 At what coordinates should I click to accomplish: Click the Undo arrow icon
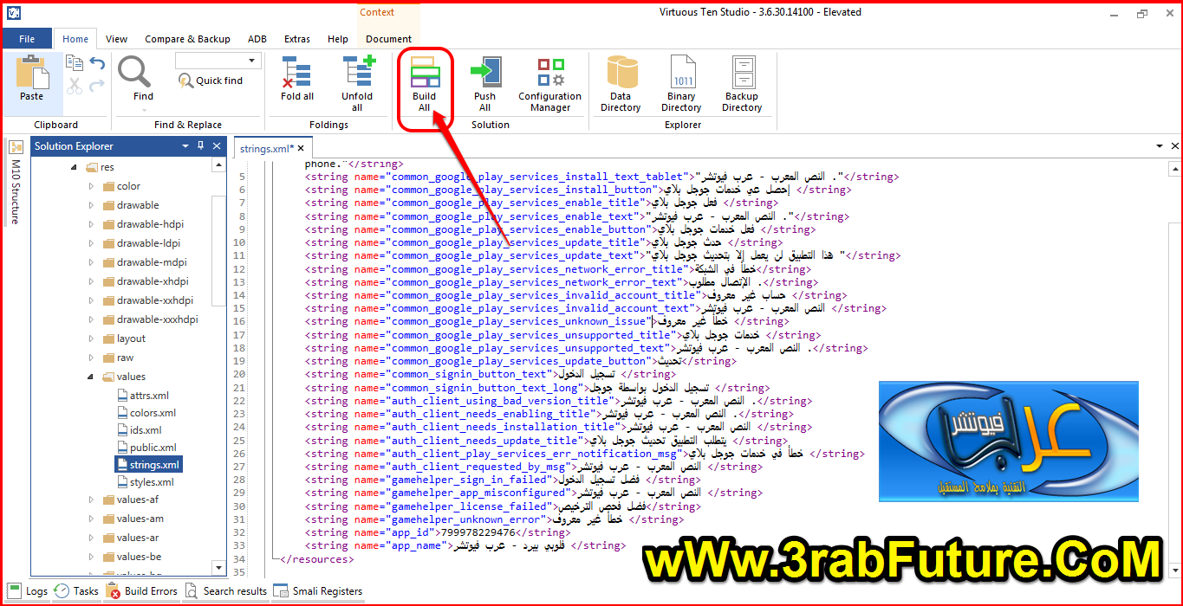click(x=97, y=63)
